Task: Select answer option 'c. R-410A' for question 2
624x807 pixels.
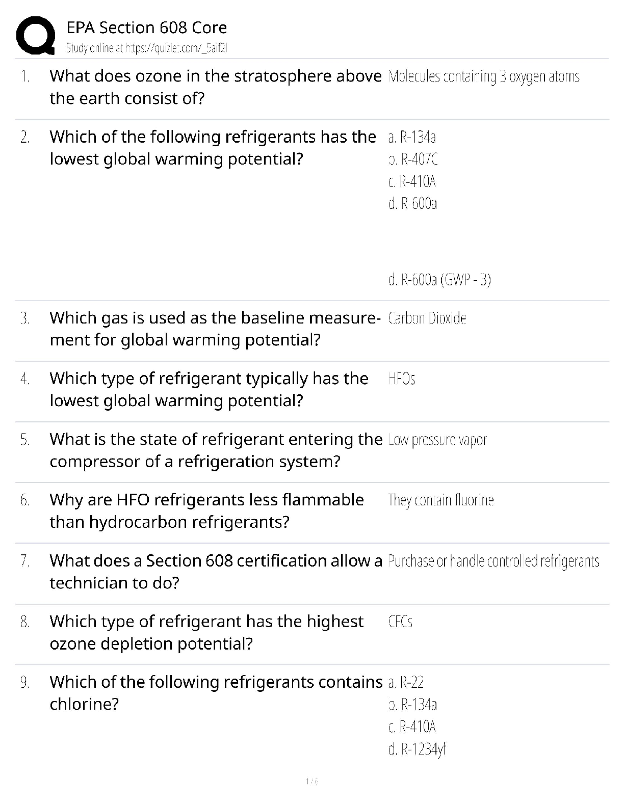Action: [x=412, y=182]
